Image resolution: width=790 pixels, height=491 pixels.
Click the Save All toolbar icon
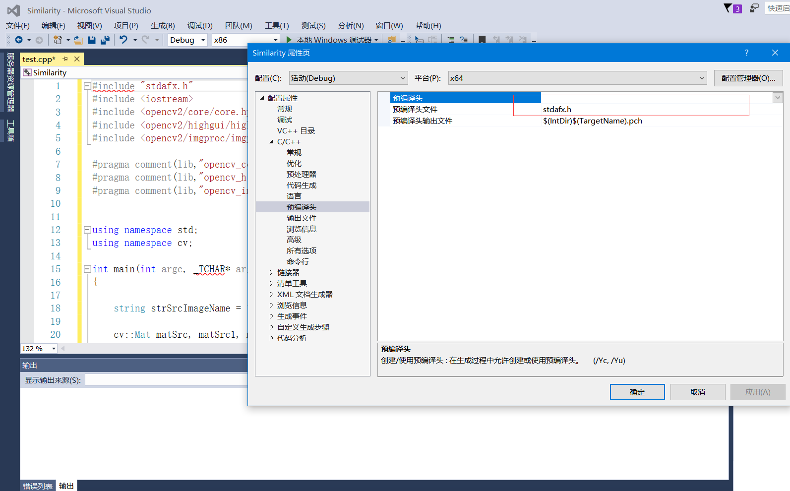coord(105,40)
